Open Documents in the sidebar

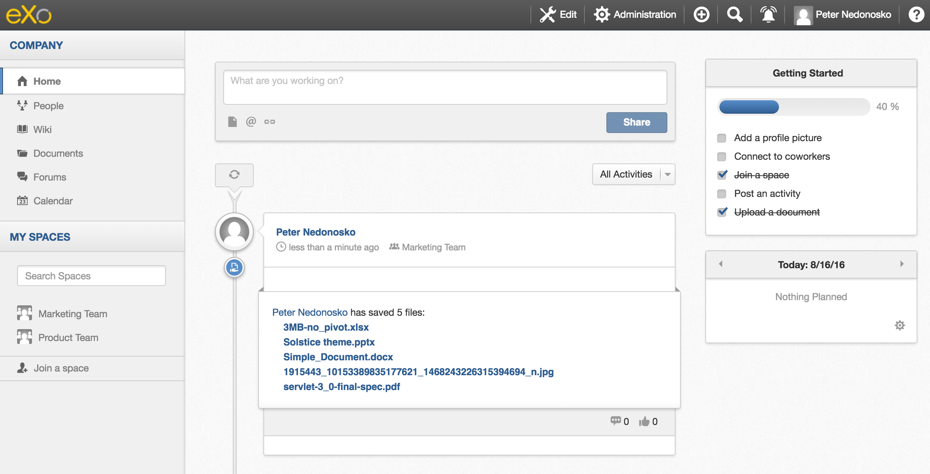(58, 153)
